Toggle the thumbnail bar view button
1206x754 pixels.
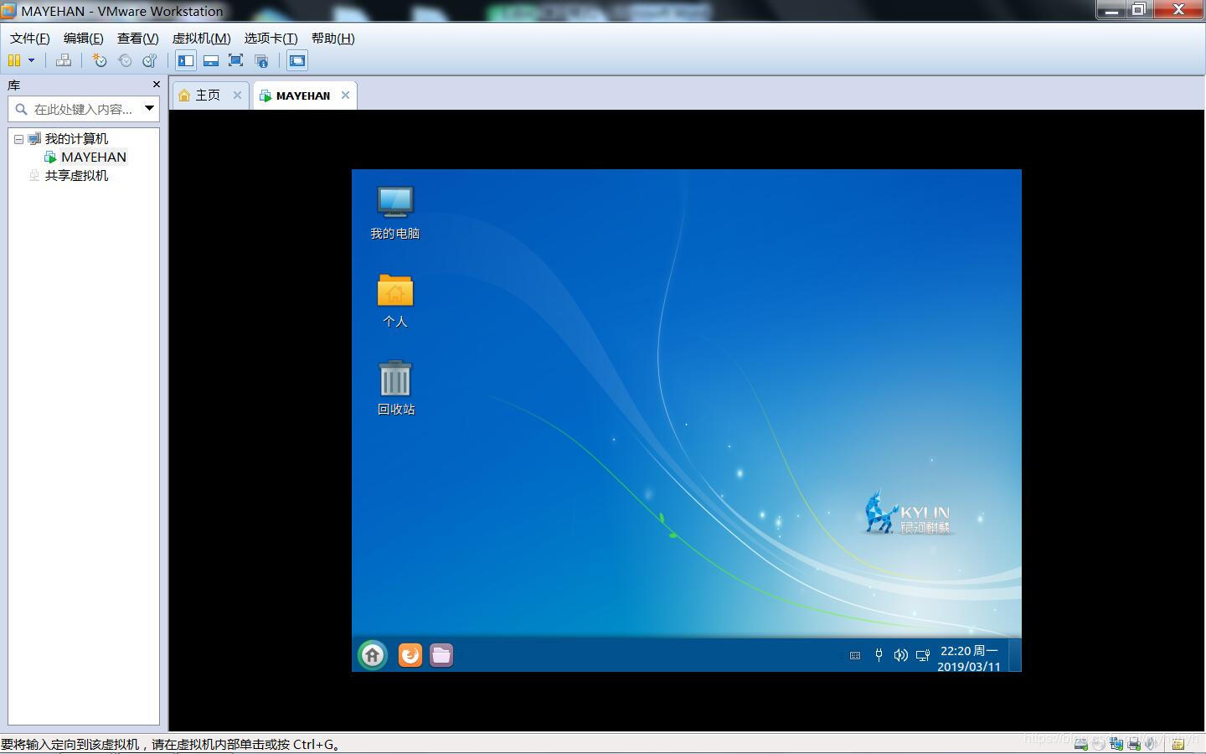211,60
